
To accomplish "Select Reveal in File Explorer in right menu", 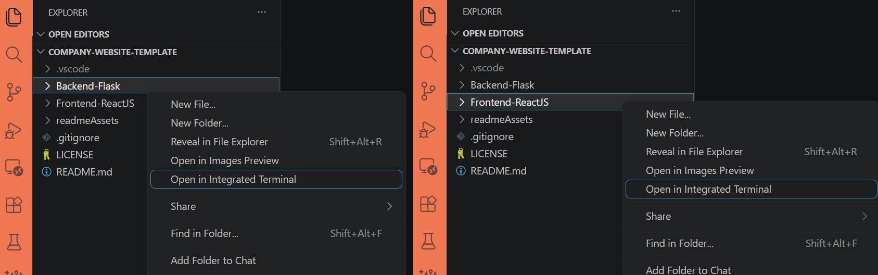I will [x=752, y=152].
